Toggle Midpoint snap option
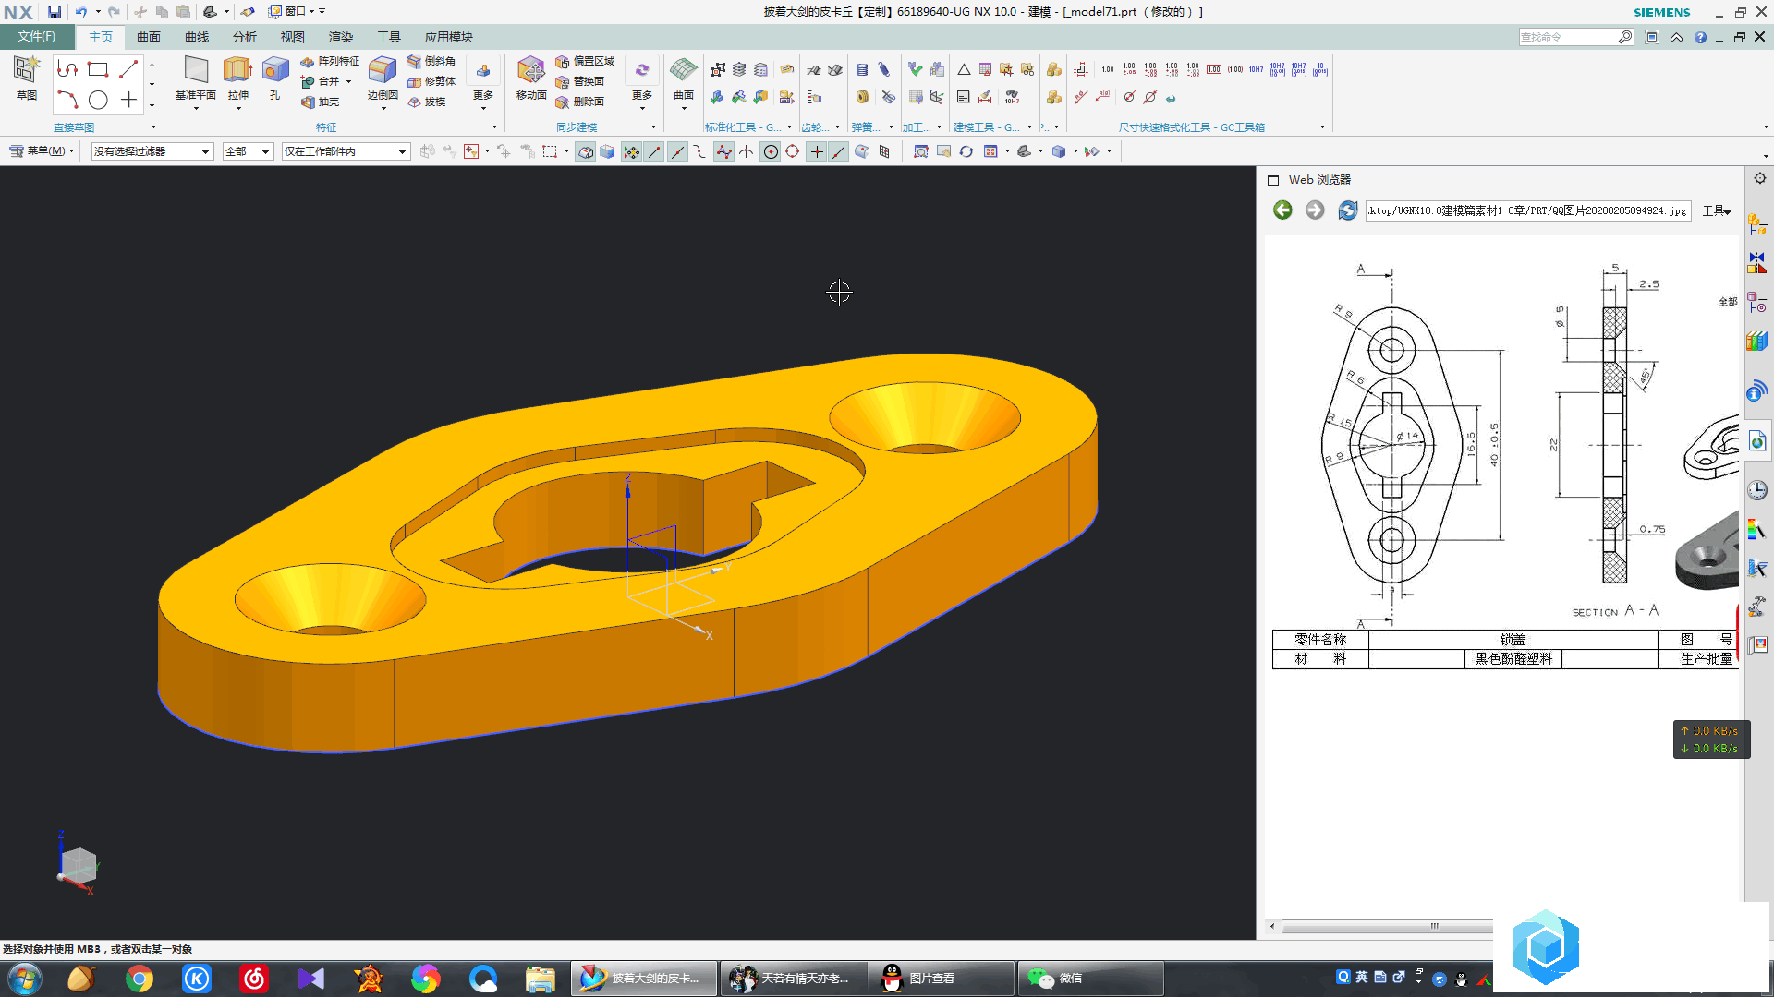This screenshot has width=1774, height=997. tap(677, 151)
